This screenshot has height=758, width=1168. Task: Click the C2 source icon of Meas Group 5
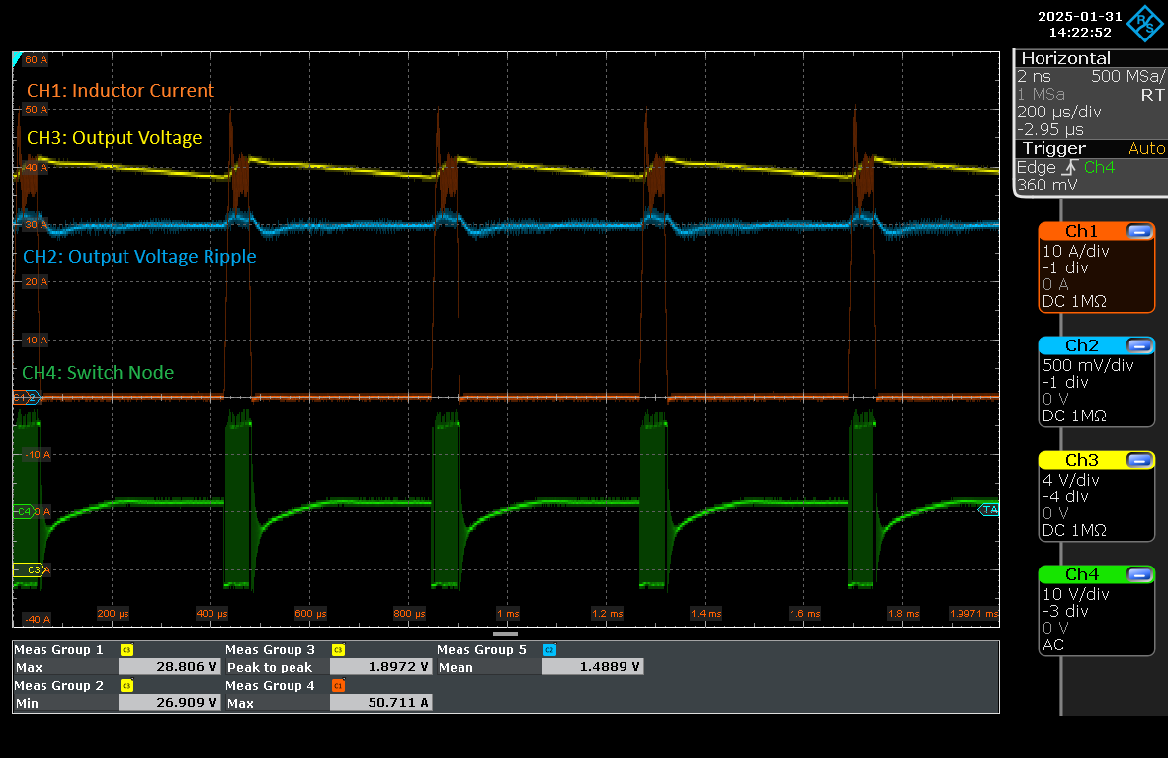coord(549,649)
